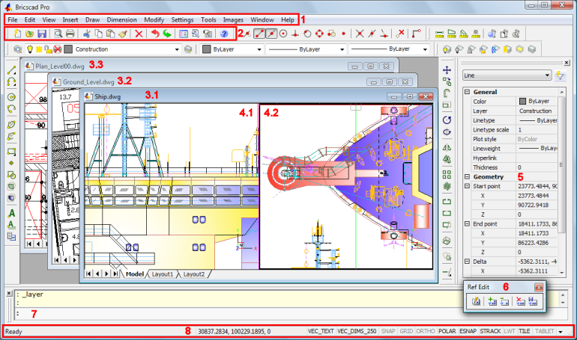577x340 pixels.
Task: Toggle GRID in the status bar
Action: [406, 331]
